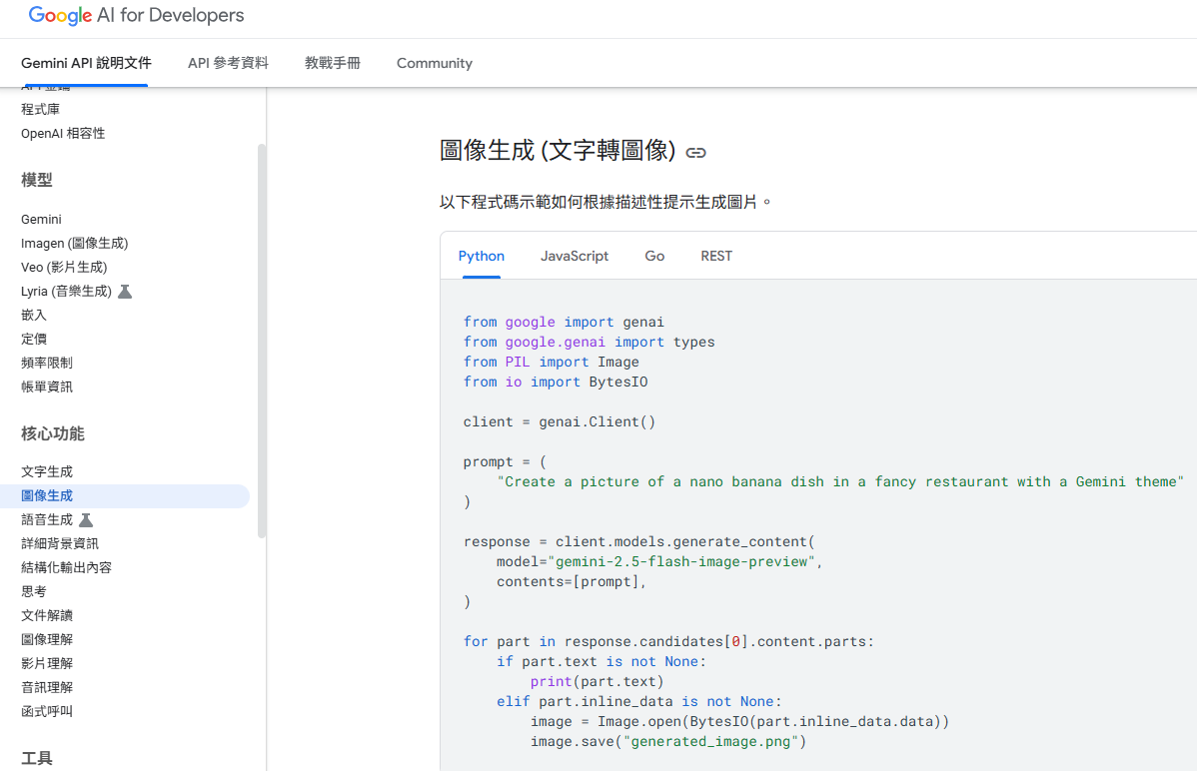Open the Community tab

click(x=435, y=63)
